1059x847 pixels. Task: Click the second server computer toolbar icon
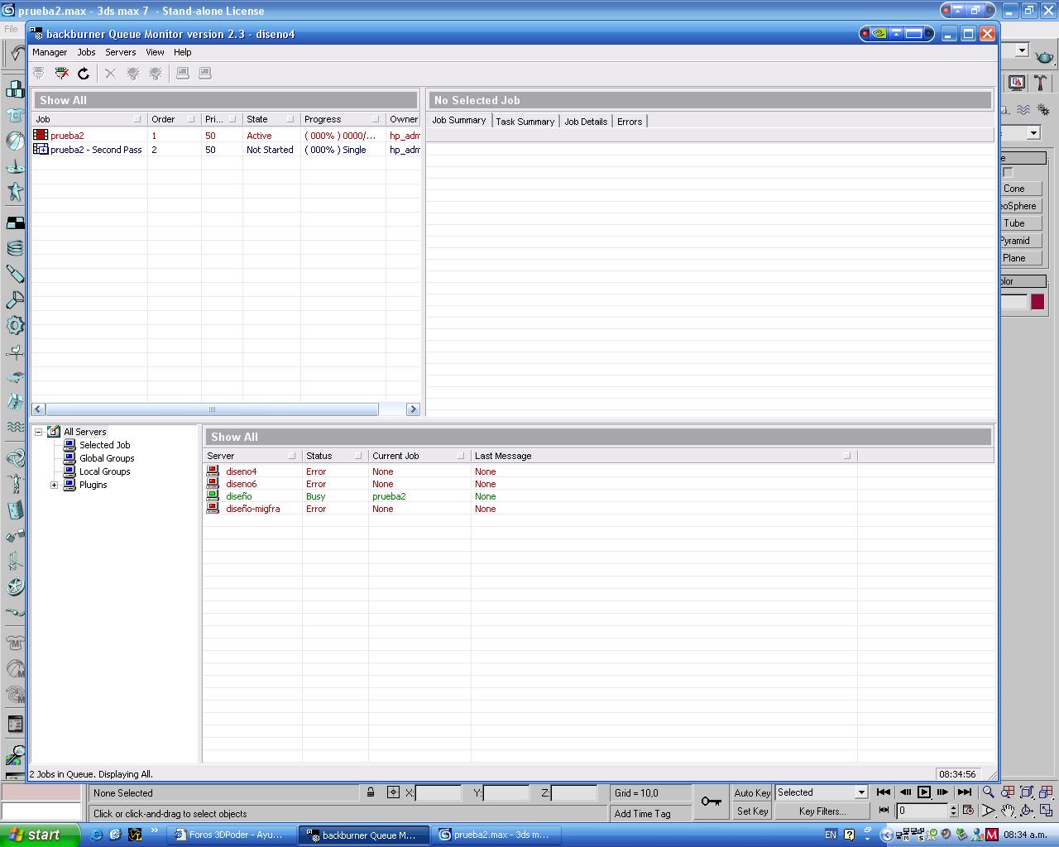(205, 74)
